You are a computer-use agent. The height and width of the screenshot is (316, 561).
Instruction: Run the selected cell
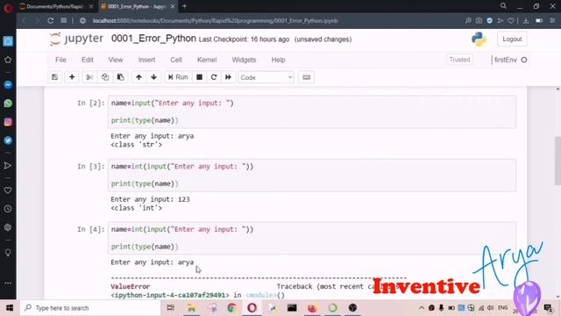pos(178,77)
